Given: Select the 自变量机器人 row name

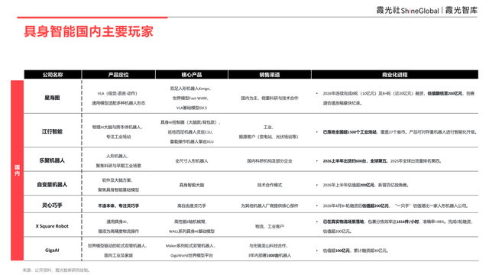Looking at the screenshot, I should 52,185.
